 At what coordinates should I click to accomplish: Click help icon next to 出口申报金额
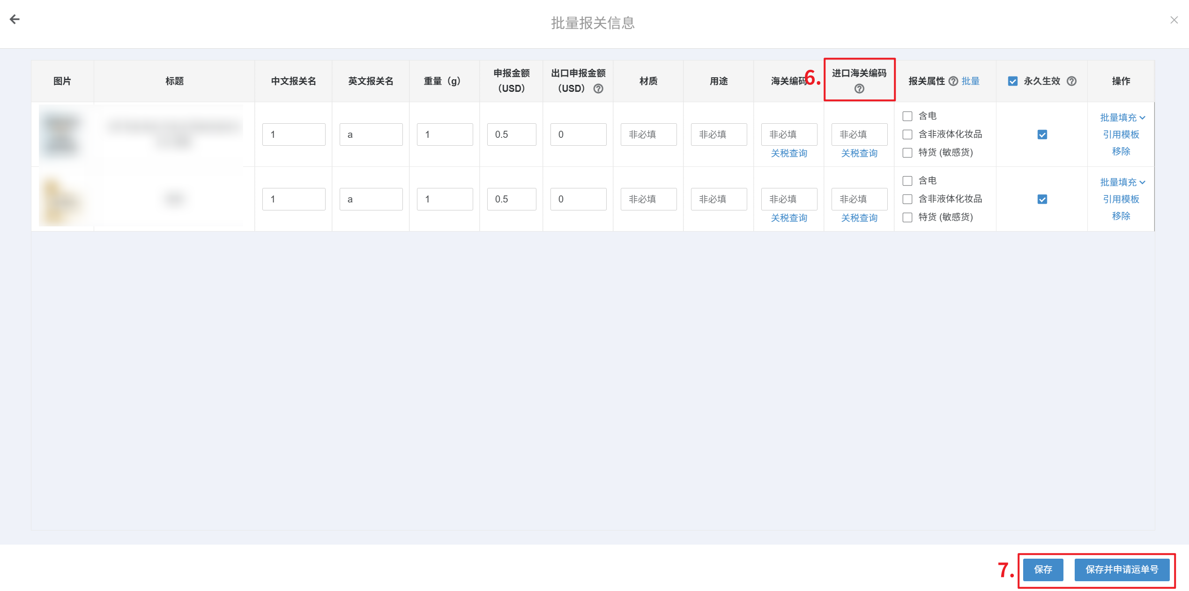598,89
